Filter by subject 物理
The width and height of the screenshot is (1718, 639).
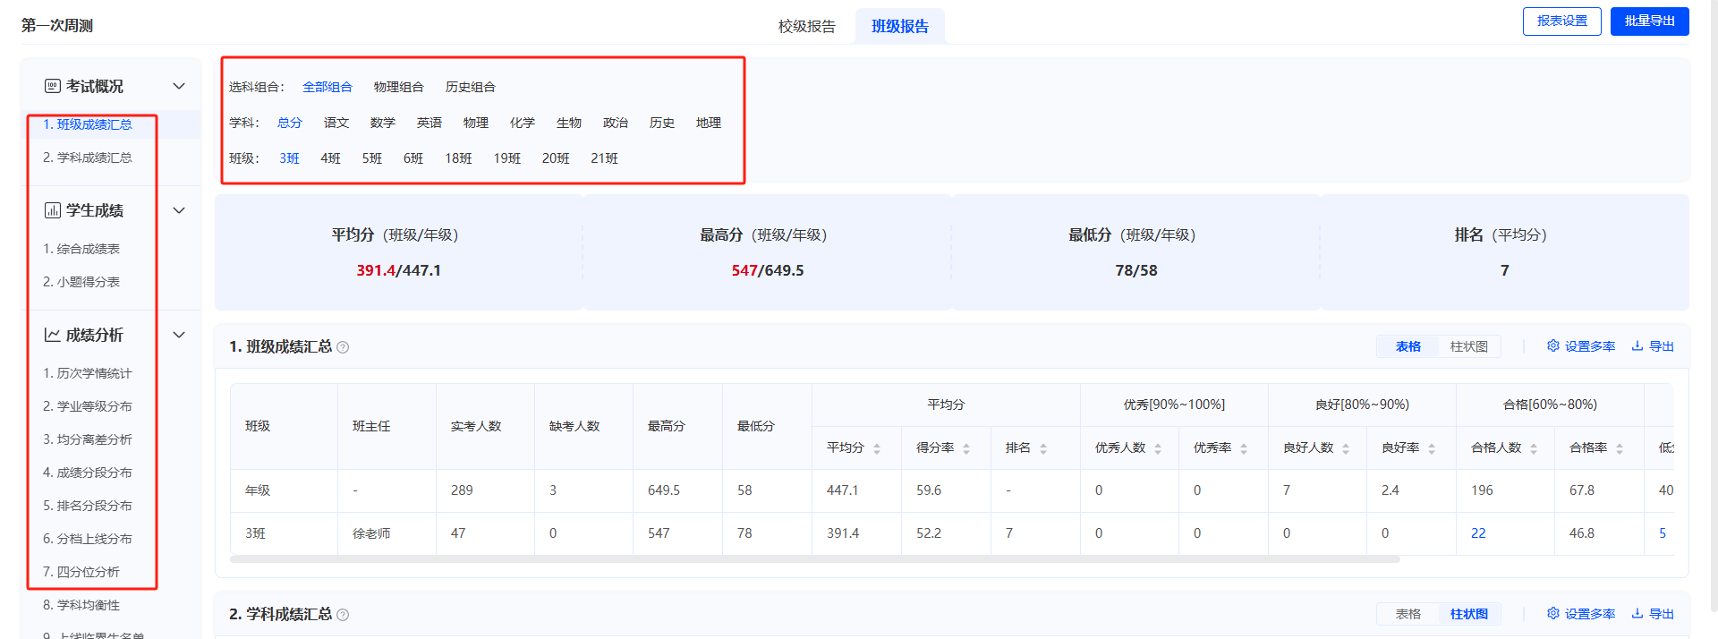(x=476, y=123)
